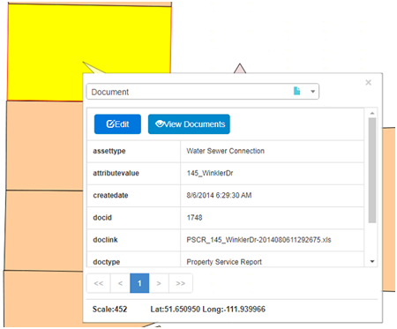
Task: Click the Lat/Long coordinates text
Action: (208, 310)
